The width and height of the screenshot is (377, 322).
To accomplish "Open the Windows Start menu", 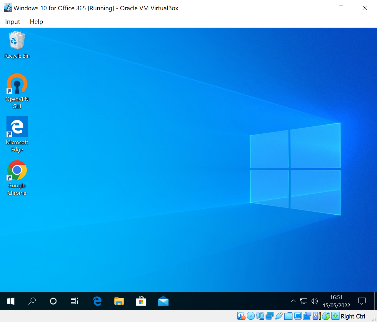I will (11, 301).
